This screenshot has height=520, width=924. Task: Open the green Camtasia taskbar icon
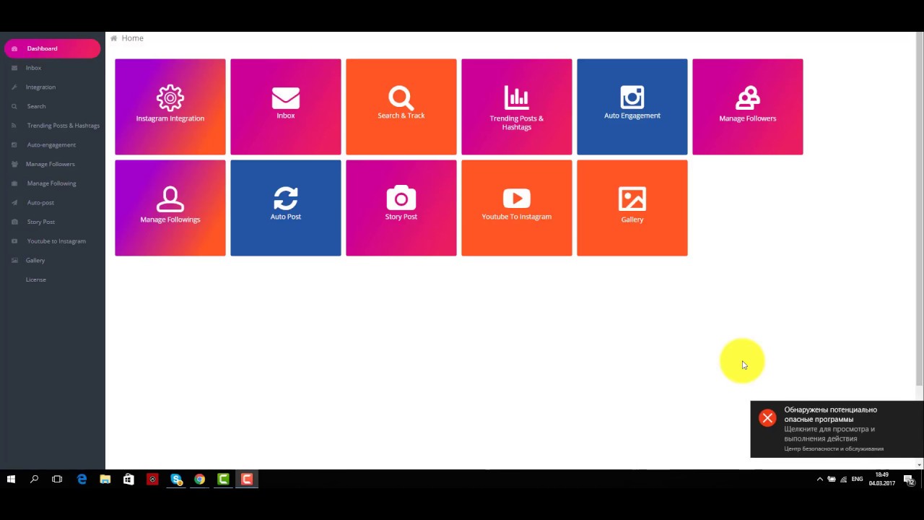[x=224, y=479]
